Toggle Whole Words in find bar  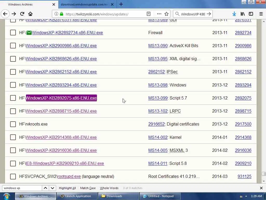point(109,188)
